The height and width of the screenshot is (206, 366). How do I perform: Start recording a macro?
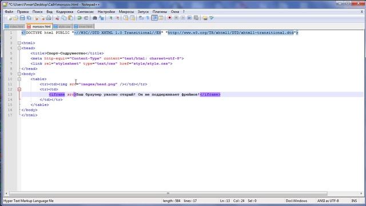click(170, 18)
